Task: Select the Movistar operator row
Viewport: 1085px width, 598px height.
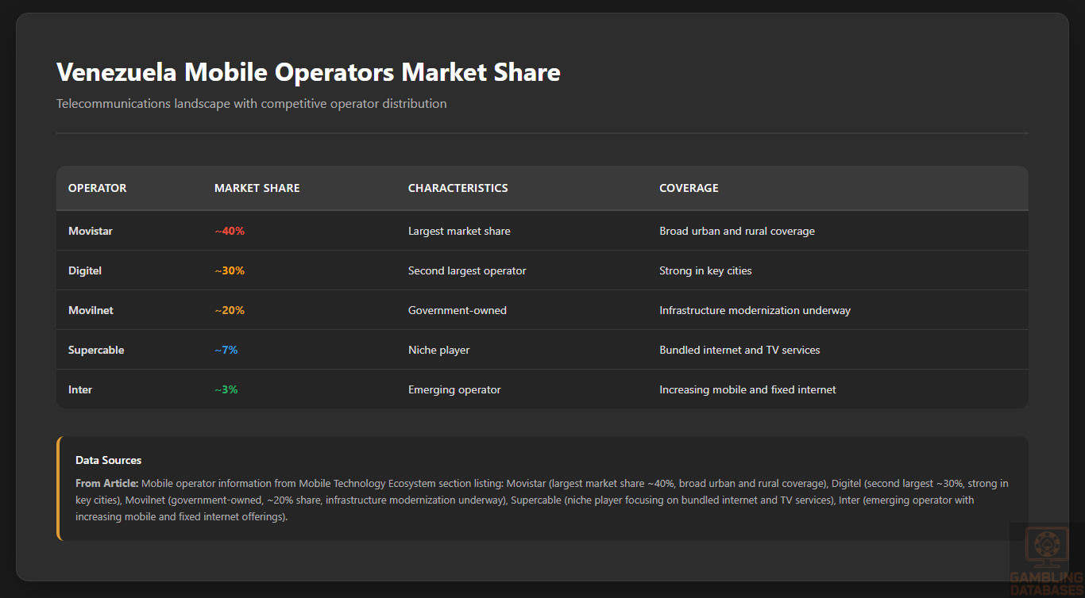Action: coord(90,231)
